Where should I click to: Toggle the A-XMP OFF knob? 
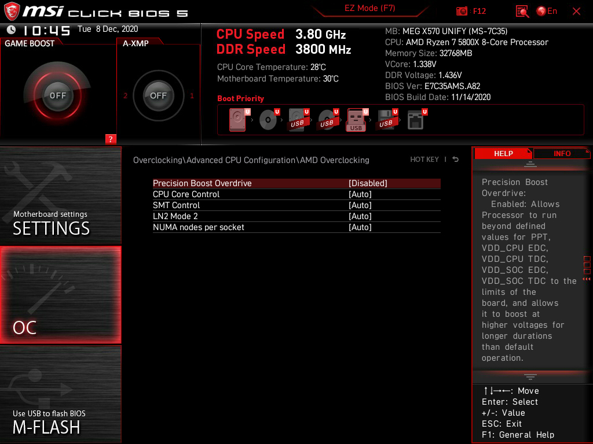tap(158, 95)
